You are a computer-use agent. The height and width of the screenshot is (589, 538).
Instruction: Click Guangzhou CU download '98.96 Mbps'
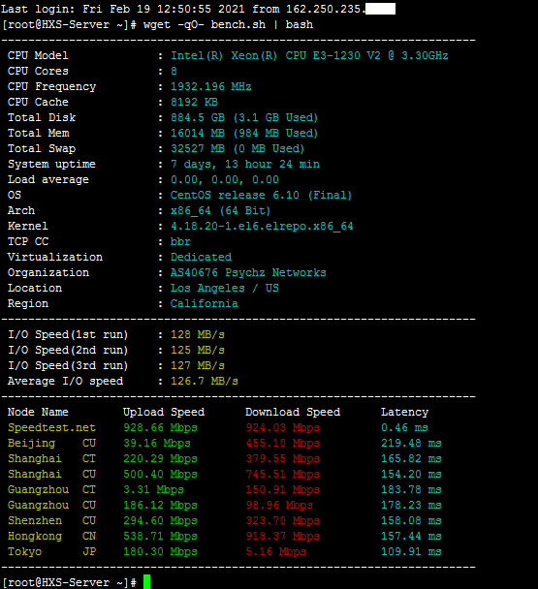coord(279,505)
